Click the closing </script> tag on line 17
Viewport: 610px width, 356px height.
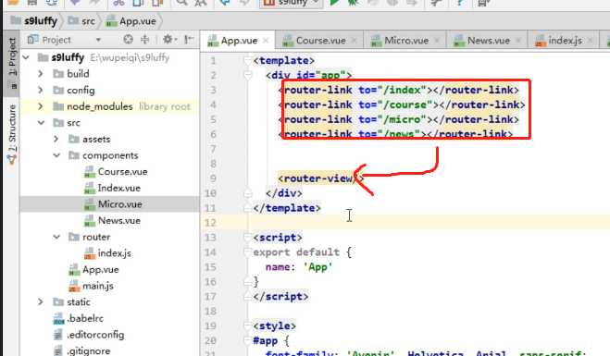280,297
